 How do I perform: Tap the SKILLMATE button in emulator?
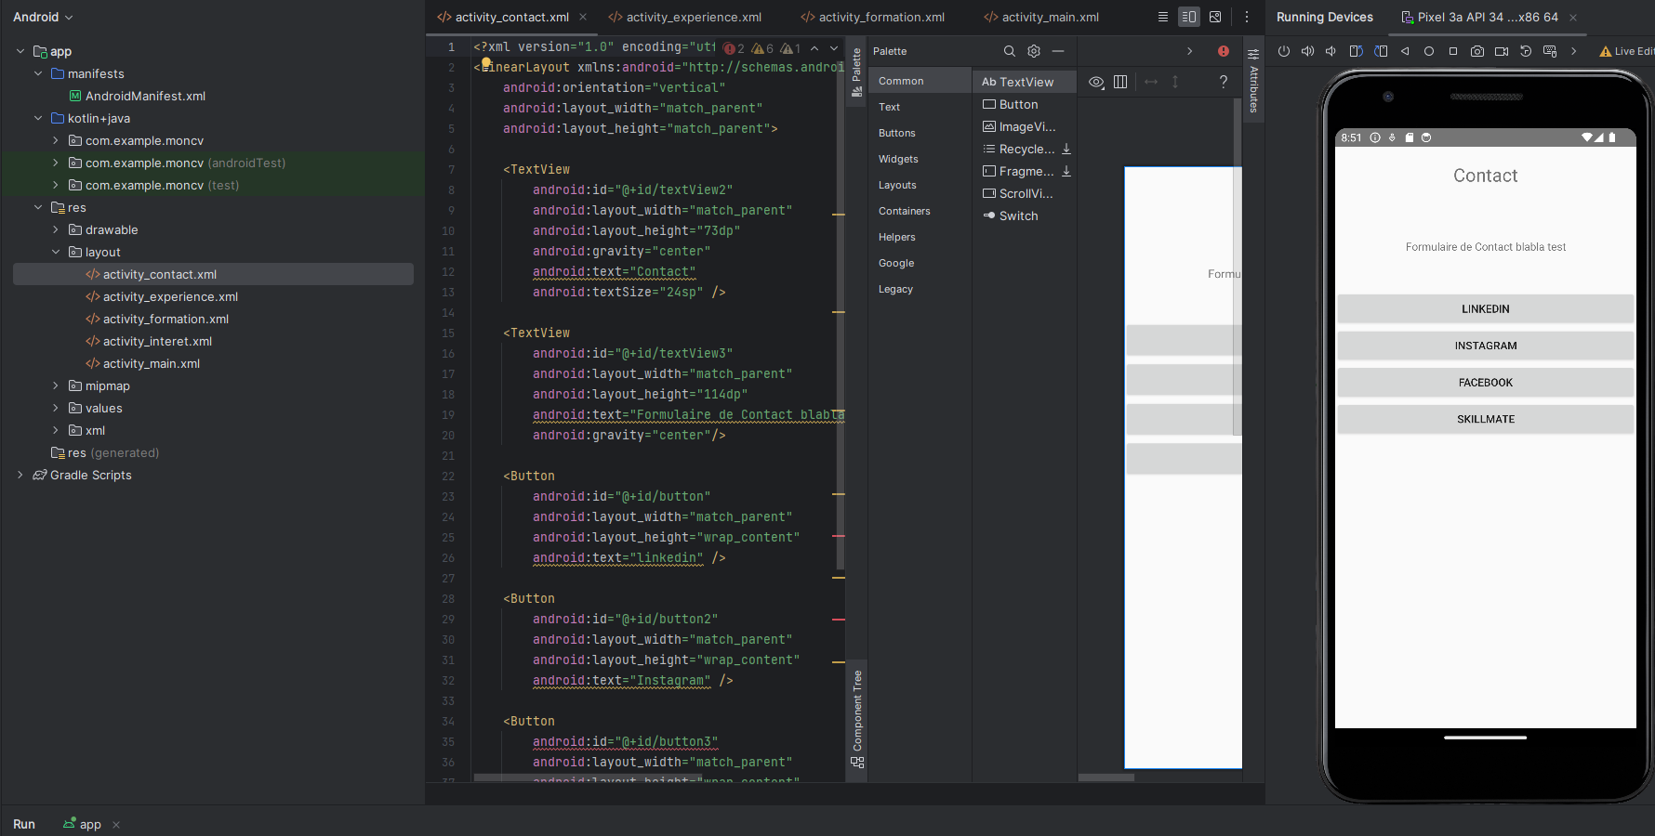(x=1485, y=420)
